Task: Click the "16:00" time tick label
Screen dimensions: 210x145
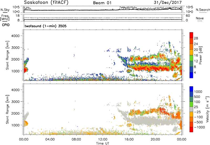Action: pyautogui.click(x=129, y=140)
